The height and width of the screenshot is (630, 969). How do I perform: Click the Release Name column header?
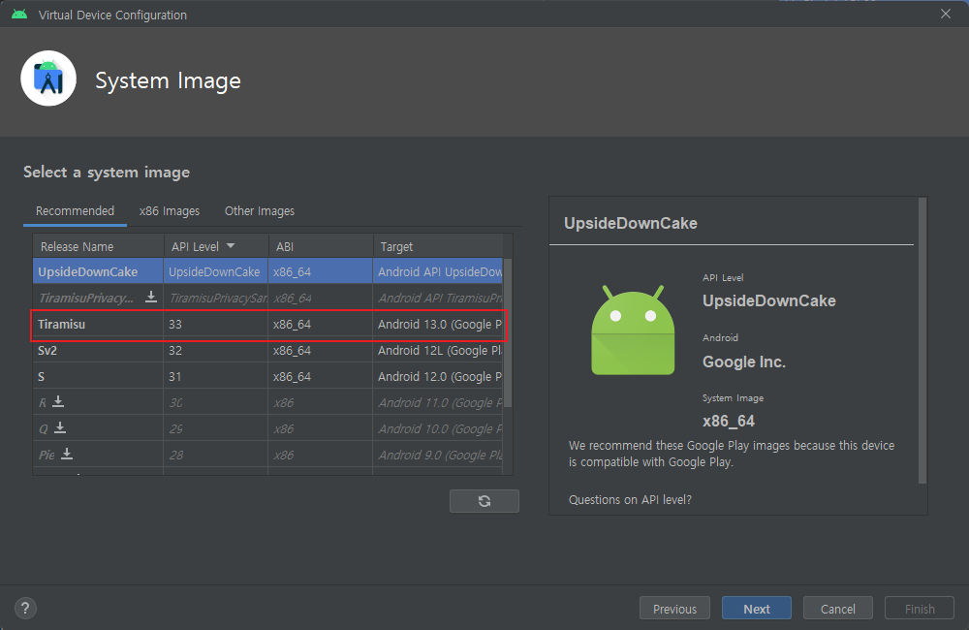(x=98, y=246)
